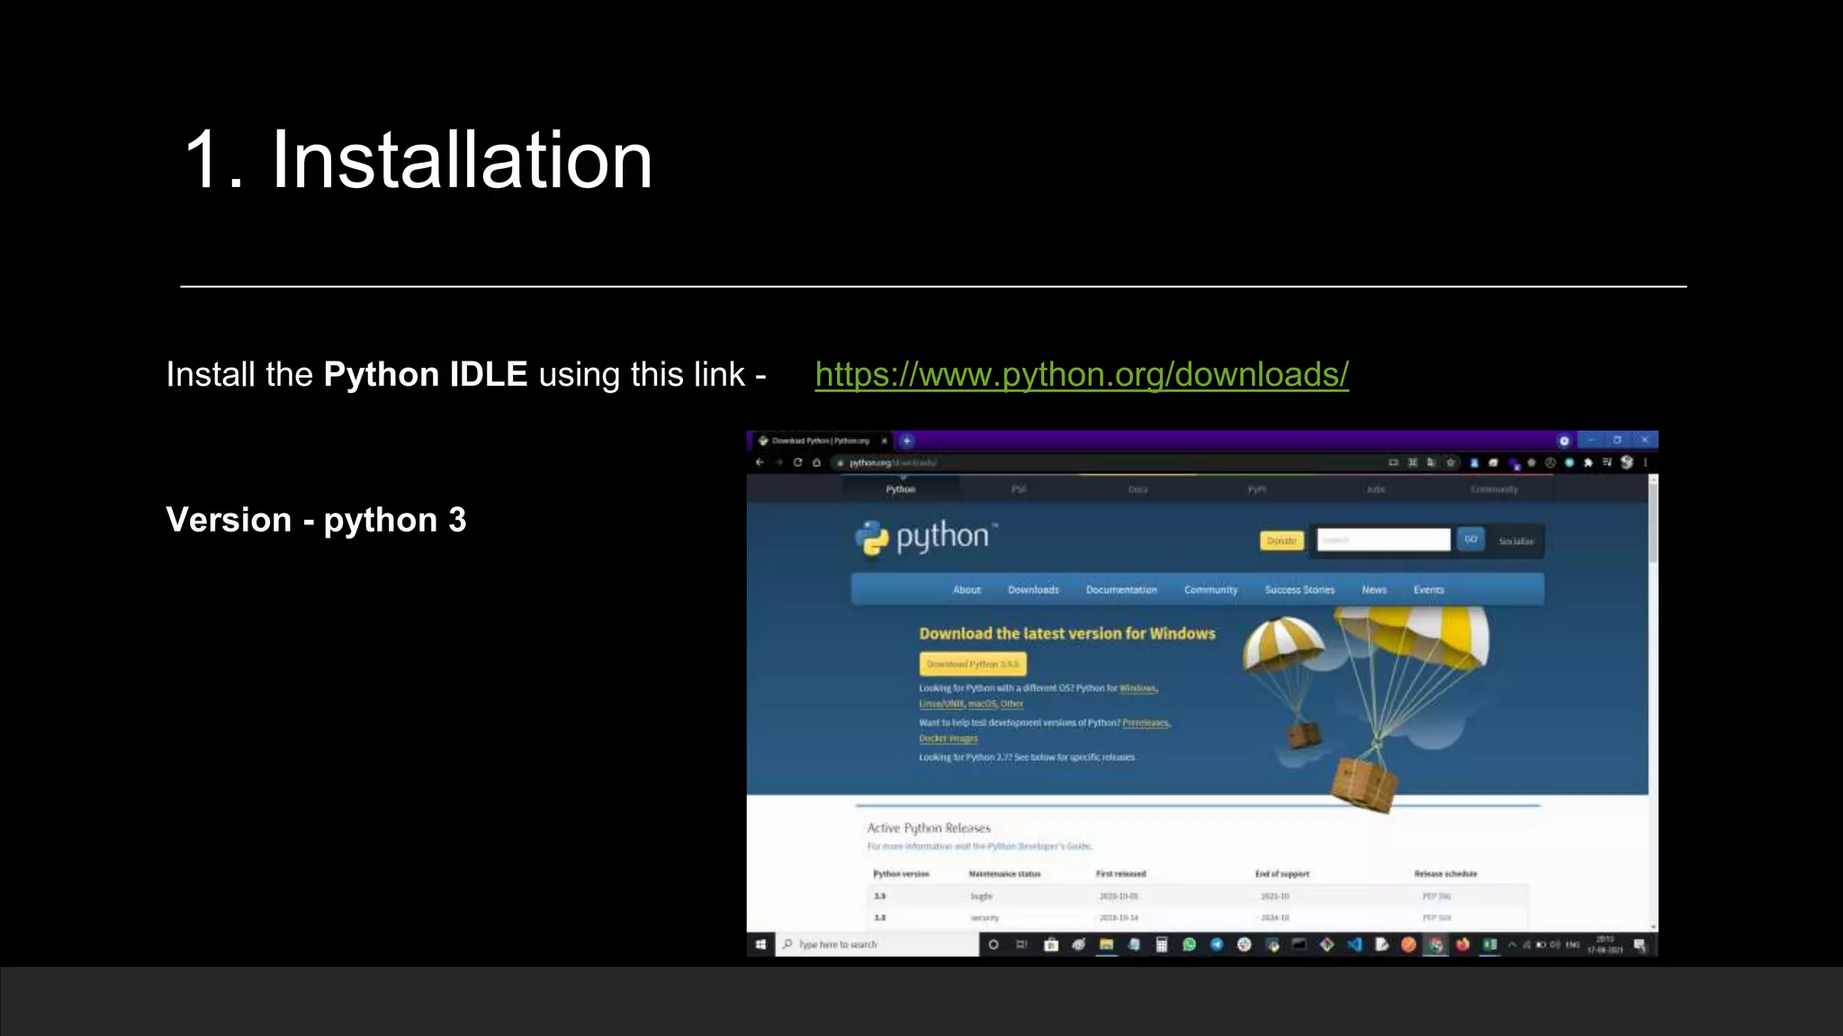
Task: Open File Explorer taskbar icon
Action: tap(1106, 944)
